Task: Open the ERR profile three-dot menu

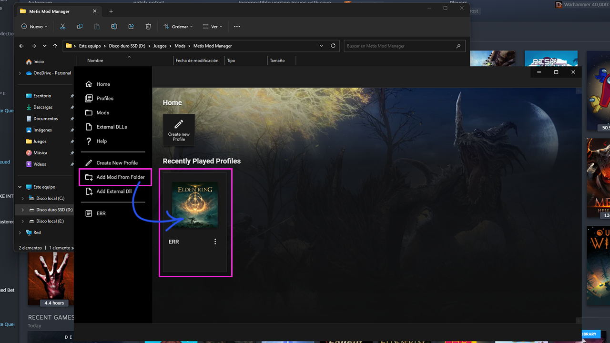Action: click(215, 242)
